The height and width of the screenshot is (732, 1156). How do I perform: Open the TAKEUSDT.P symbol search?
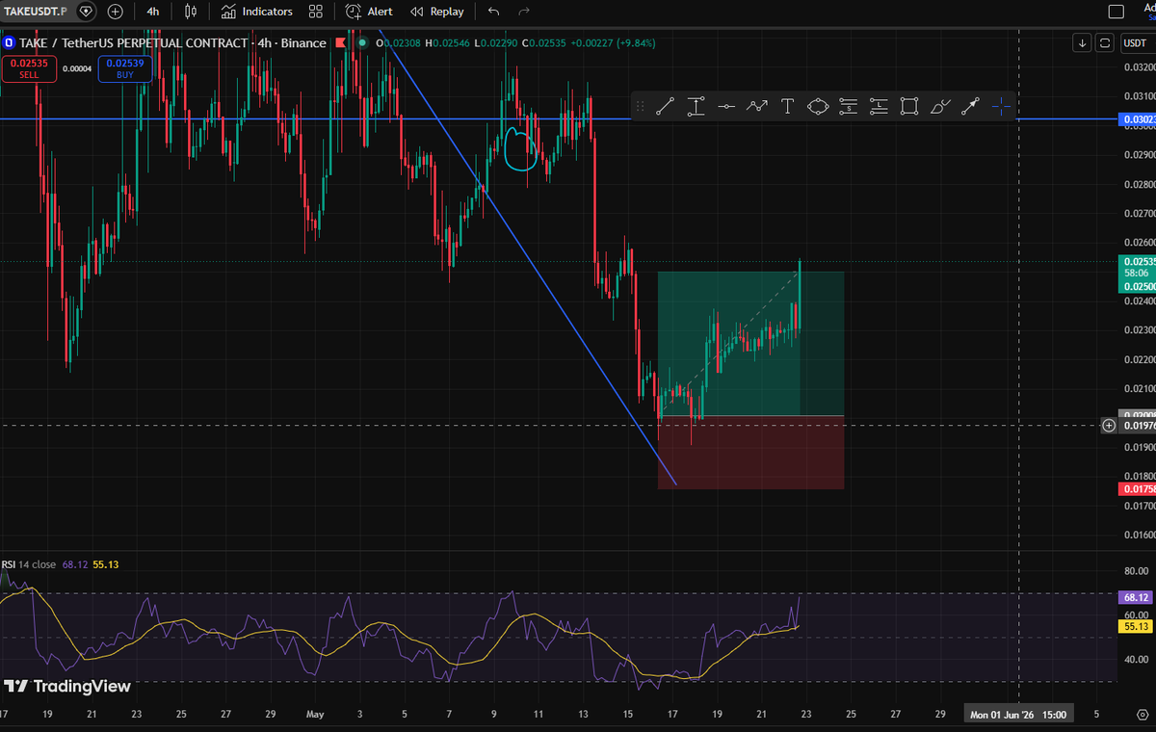[x=36, y=12]
